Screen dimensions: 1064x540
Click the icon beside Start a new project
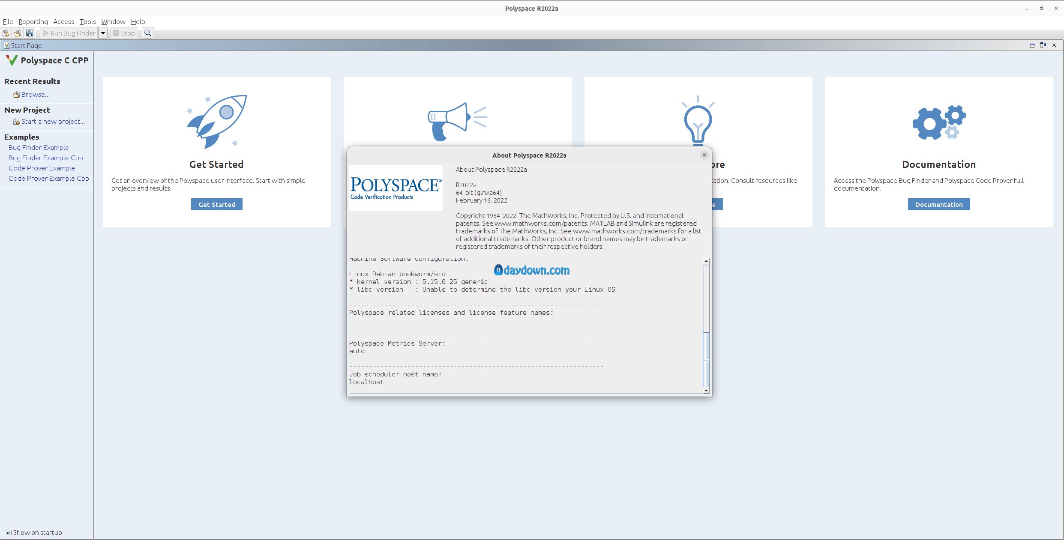16,122
